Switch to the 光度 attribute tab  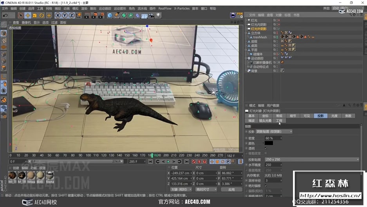click(x=334, y=116)
